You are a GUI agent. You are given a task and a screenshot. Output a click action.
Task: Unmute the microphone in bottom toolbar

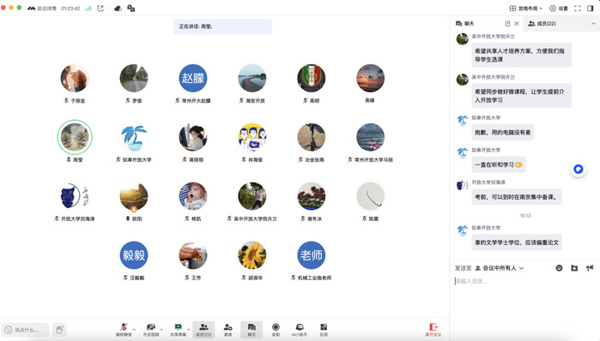(x=124, y=329)
